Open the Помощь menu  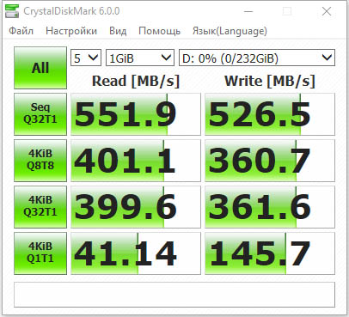tap(159, 31)
